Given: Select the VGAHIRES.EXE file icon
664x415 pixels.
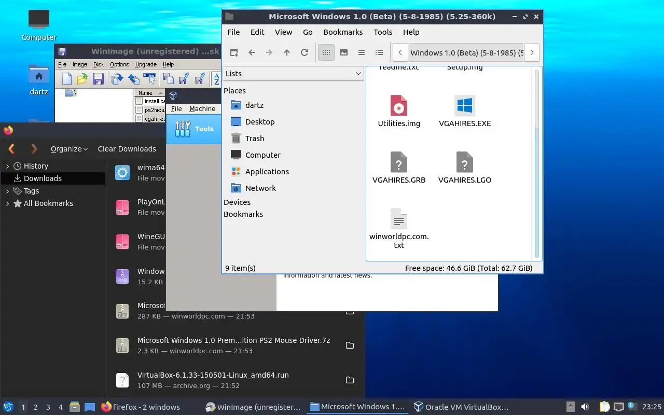Looking at the screenshot, I should tap(465, 111).
